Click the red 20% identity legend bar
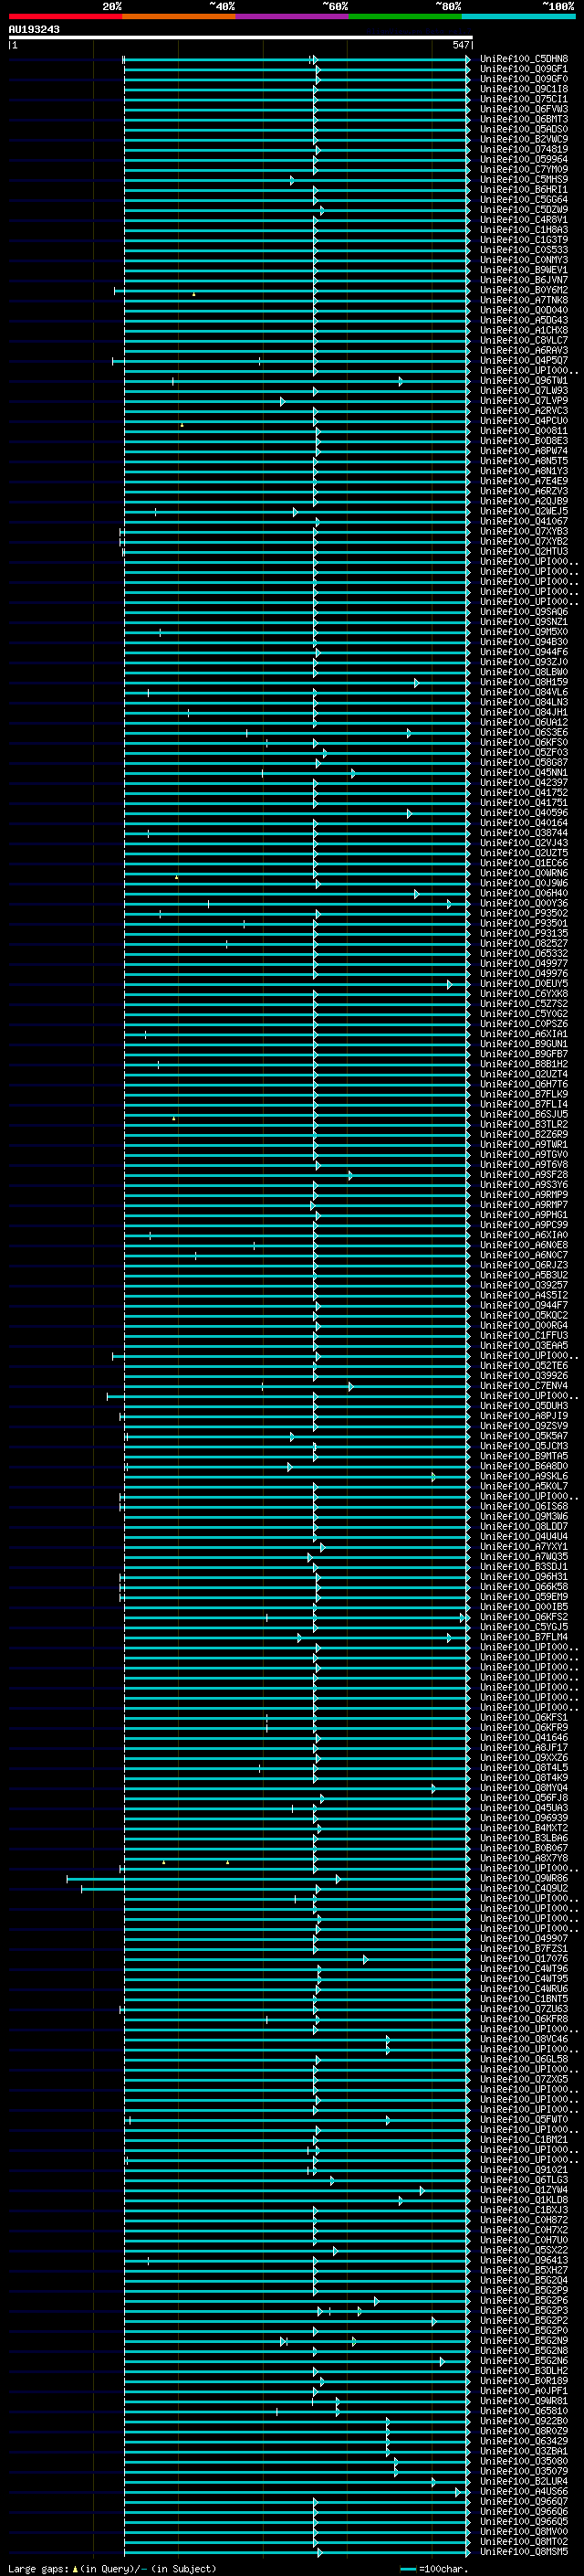The width and height of the screenshot is (584, 2576). point(65,16)
